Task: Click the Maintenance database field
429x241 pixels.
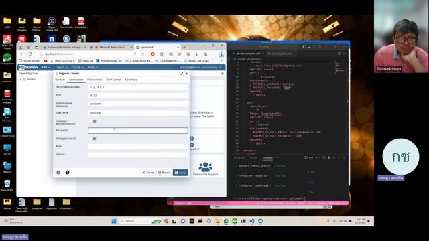Action: (x=138, y=104)
